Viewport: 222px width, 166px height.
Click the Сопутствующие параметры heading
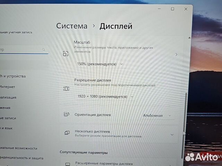84,152
